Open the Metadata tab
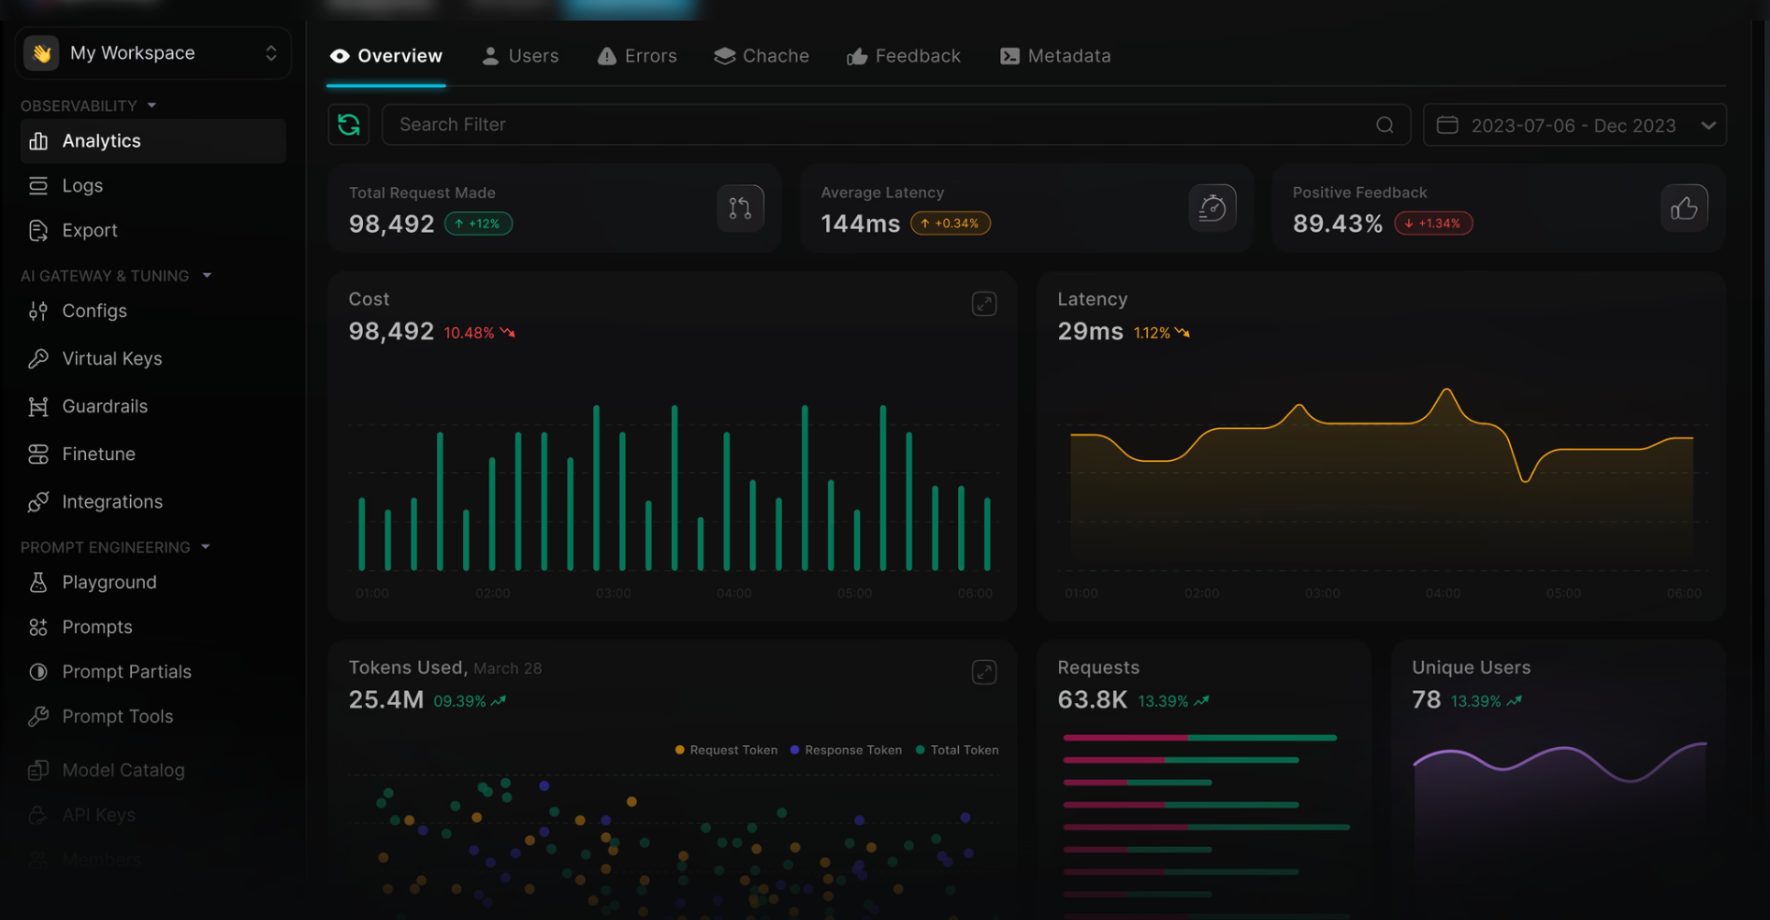Image resolution: width=1770 pixels, height=920 pixels. [x=1055, y=56]
